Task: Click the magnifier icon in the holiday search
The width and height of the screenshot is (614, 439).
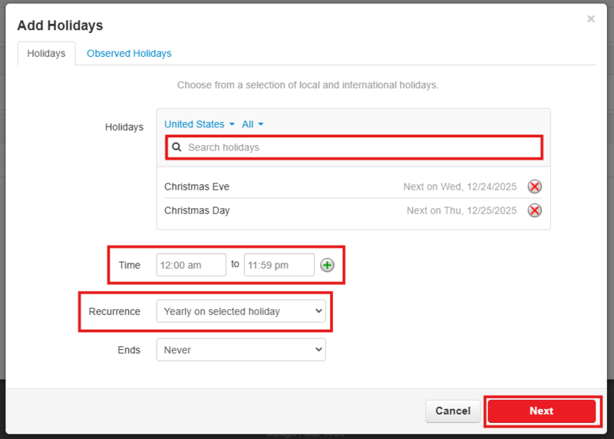Action: [x=177, y=147]
